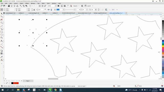Click the horizontal scrollbar thumb

tap(53, 79)
